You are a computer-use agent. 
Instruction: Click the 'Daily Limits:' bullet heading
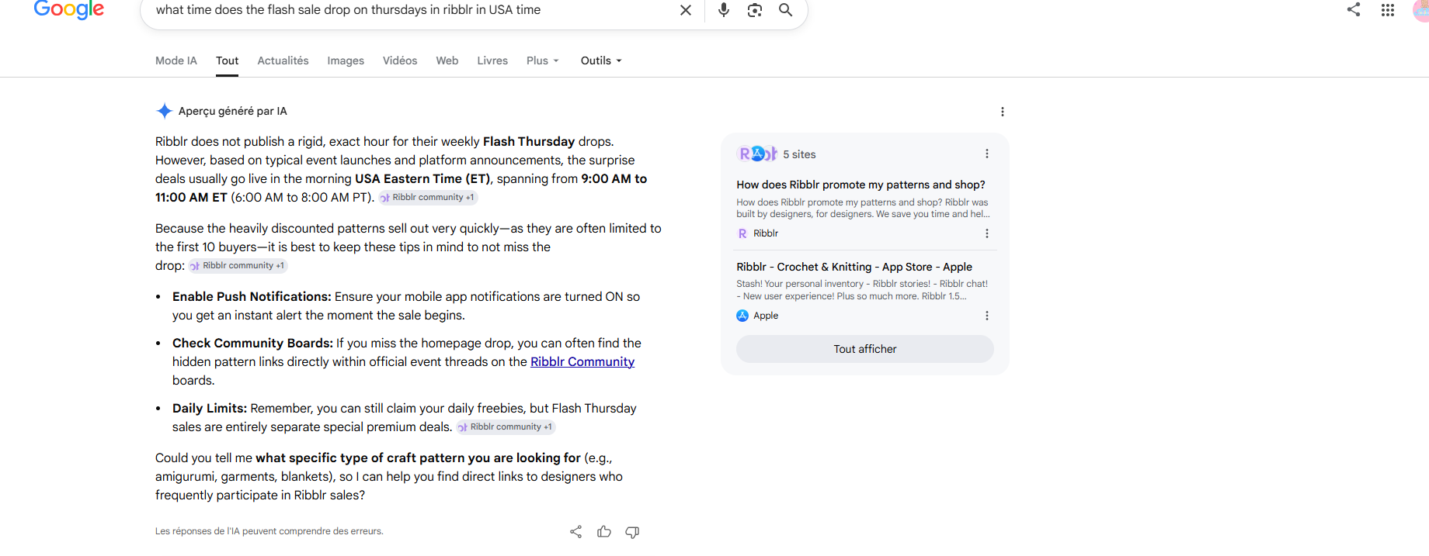[210, 408]
